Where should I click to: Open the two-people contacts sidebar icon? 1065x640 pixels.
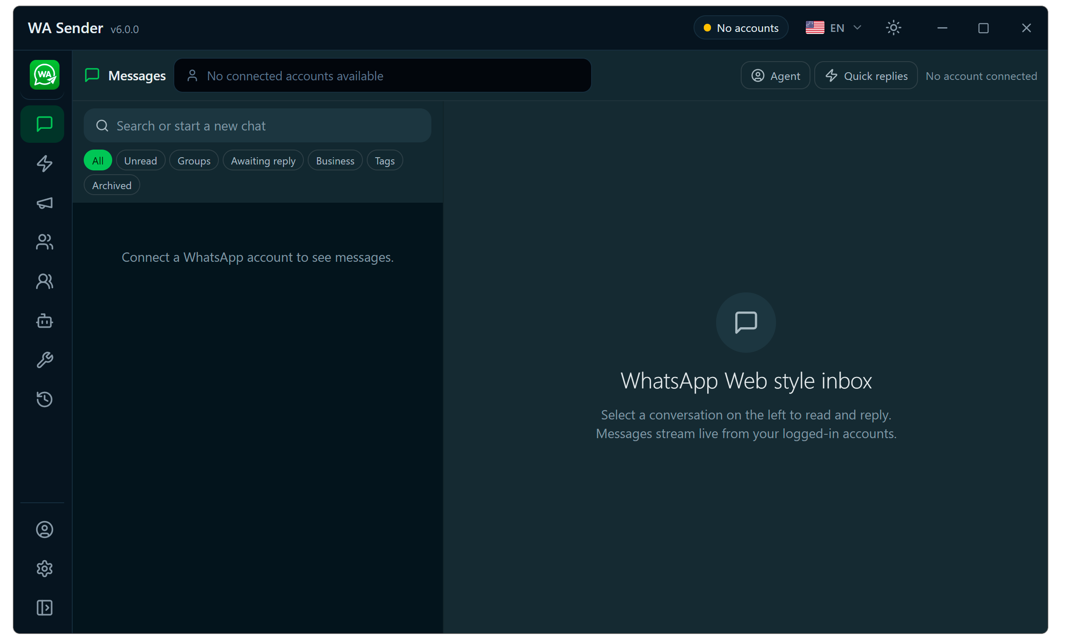coord(45,282)
